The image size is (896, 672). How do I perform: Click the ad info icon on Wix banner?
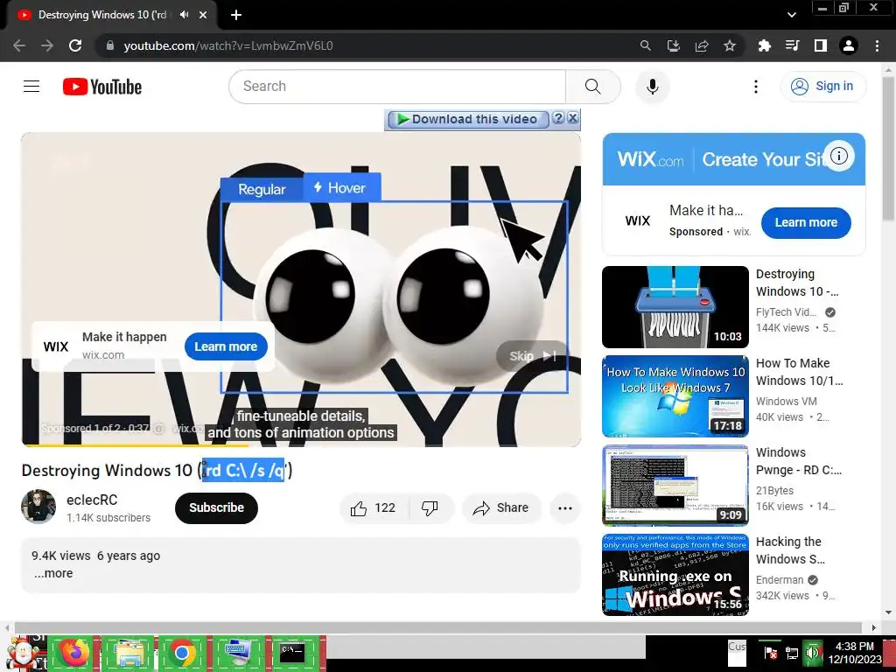pyautogui.click(x=839, y=156)
